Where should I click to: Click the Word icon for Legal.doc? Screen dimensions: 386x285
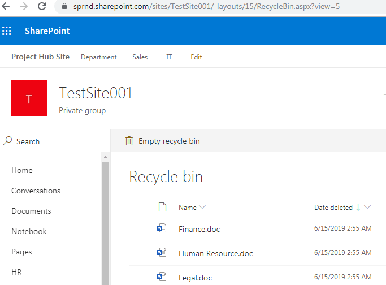click(162, 277)
